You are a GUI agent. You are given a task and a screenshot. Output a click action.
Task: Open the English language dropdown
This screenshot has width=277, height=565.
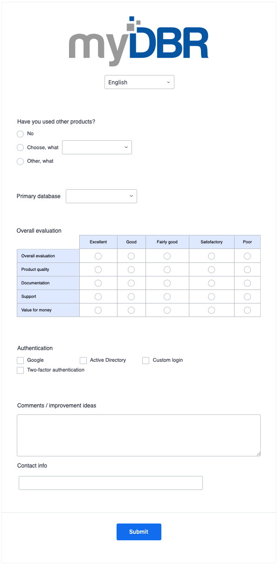pyautogui.click(x=139, y=82)
